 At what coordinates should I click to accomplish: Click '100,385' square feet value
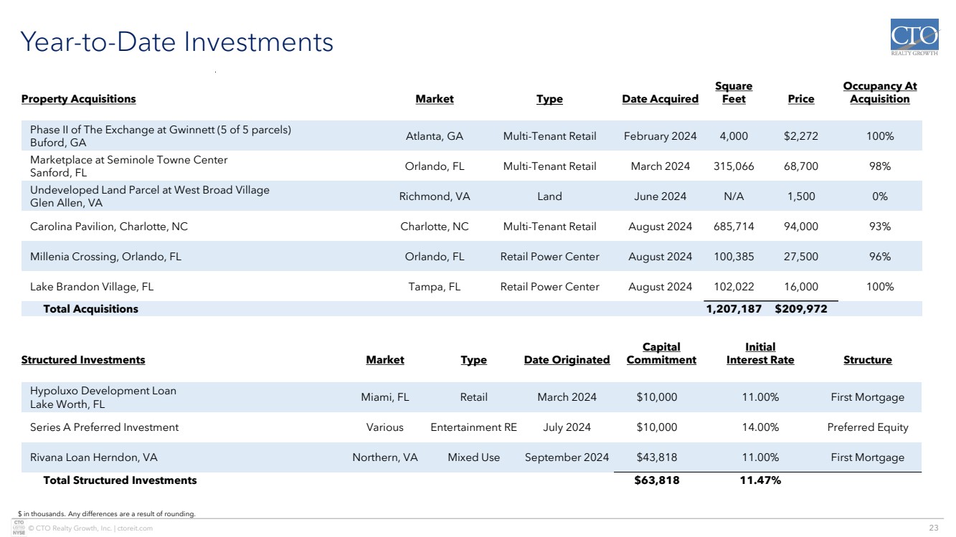(x=734, y=257)
